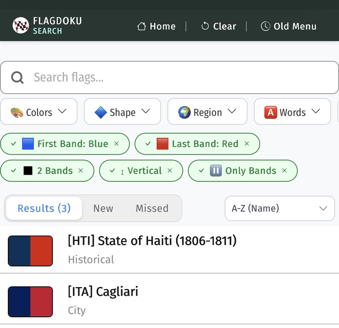Click the globe icon on the Region filter

[185, 112]
